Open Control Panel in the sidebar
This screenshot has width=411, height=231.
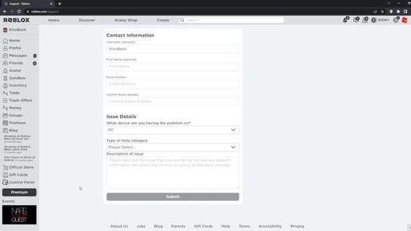click(19, 182)
